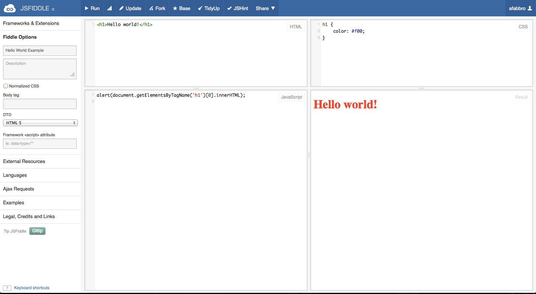This screenshot has height=294, width=536.
Task: Click the Body tag input field
Action: click(x=40, y=104)
